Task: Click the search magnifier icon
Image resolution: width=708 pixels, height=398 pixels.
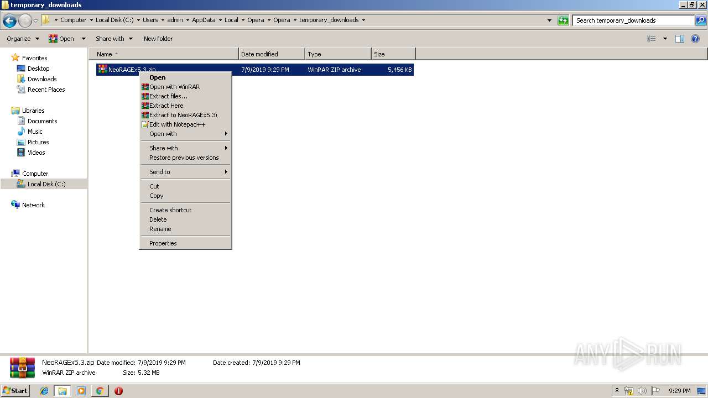Action: click(x=700, y=20)
